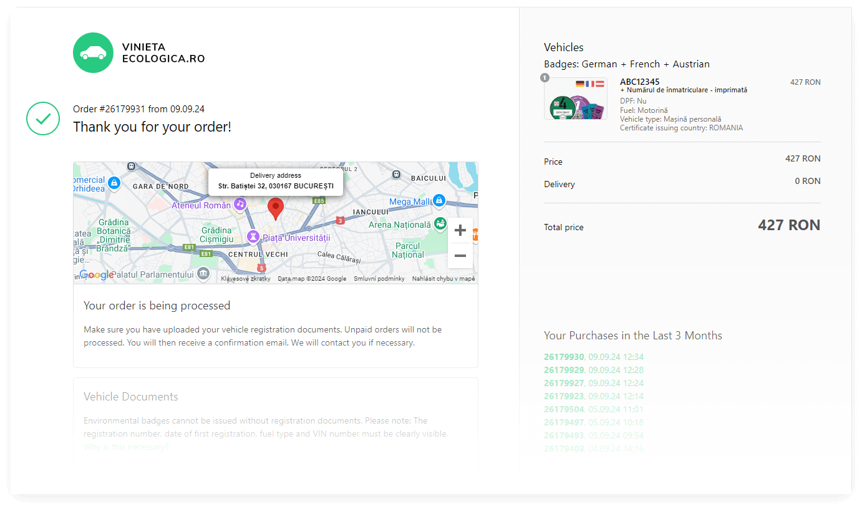Open past order 26179927

click(x=564, y=383)
